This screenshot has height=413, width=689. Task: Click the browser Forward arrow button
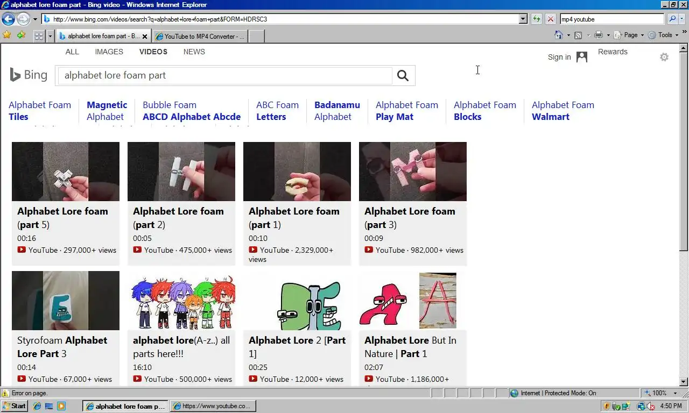pos(23,19)
